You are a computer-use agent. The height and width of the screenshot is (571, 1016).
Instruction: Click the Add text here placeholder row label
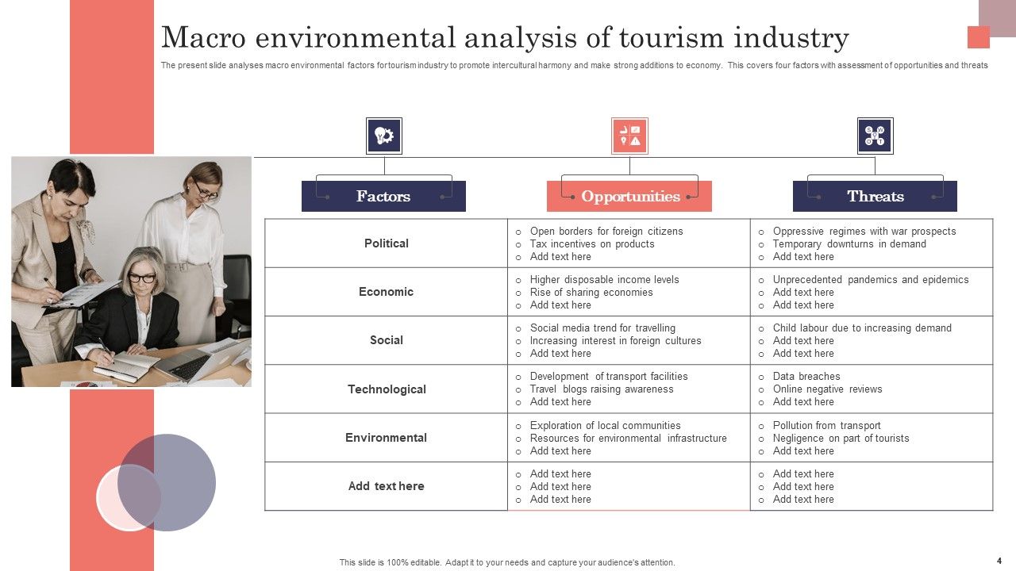[386, 486]
